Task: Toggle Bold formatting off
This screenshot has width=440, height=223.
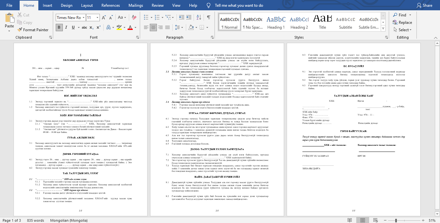Action: tap(59, 27)
